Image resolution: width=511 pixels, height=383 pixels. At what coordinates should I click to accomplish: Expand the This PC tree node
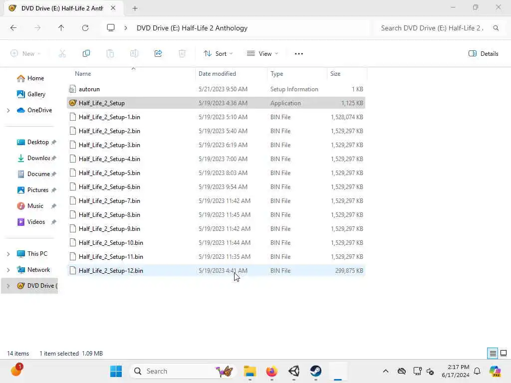pos(8,254)
